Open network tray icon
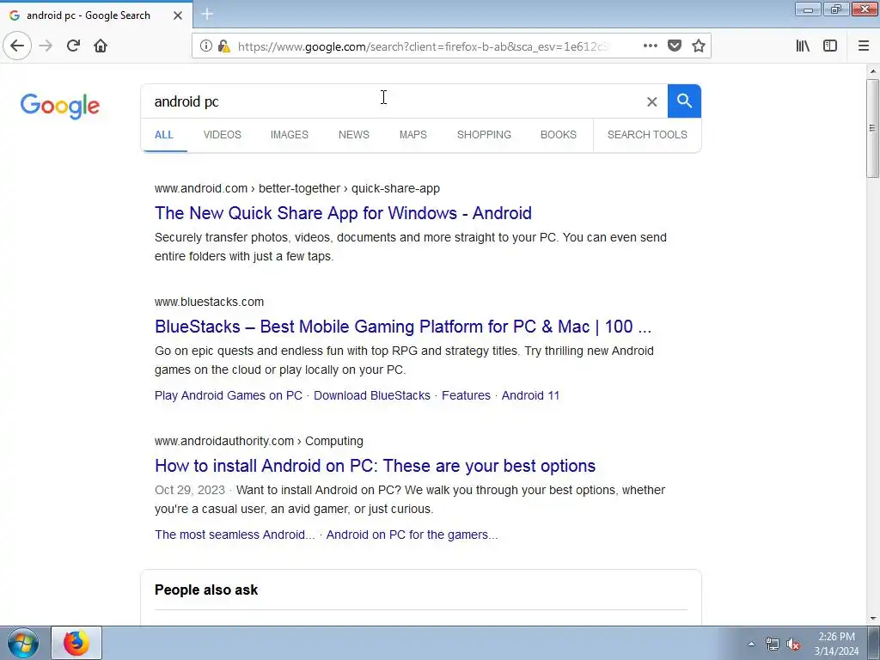The height and width of the screenshot is (660, 880). 773,644
